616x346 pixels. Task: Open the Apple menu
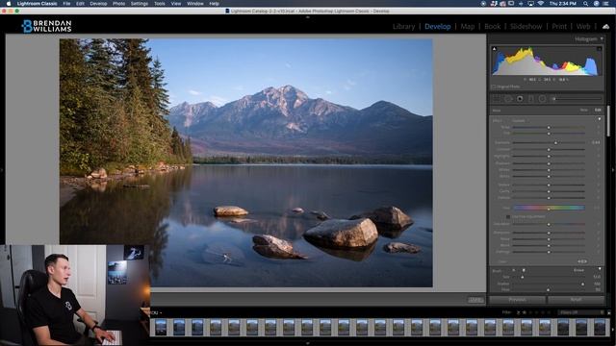coord(9,4)
